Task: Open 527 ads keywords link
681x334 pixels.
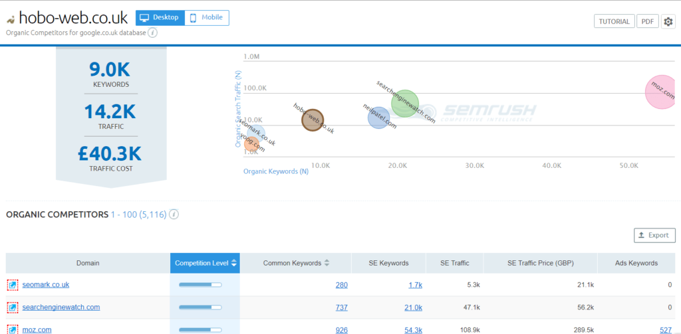Action: (666, 330)
